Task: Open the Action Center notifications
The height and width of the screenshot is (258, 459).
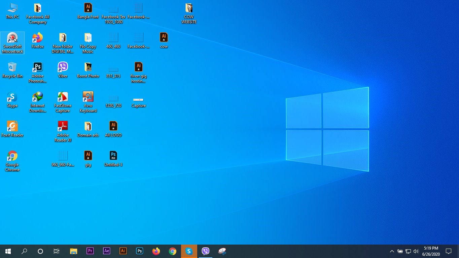Action: (x=449, y=251)
